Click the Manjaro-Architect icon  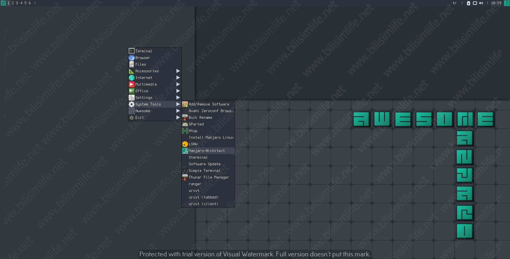point(185,151)
